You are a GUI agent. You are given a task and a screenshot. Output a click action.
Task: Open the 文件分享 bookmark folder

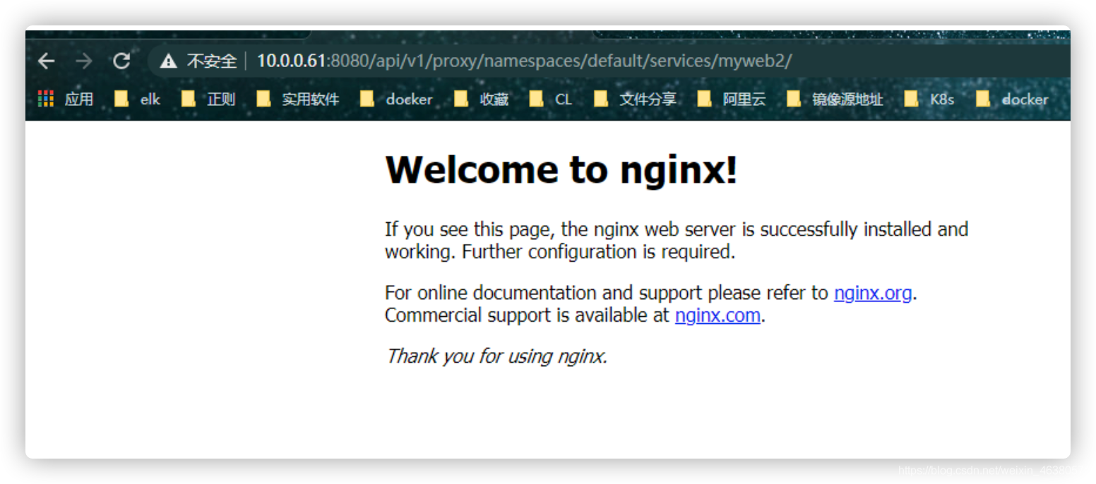pyautogui.click(x=635, y=99)
